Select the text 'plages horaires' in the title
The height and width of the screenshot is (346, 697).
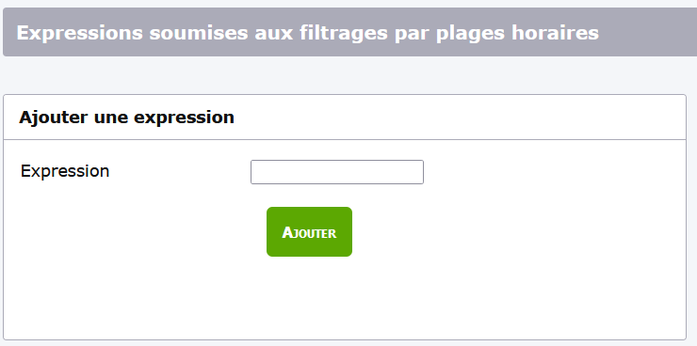[x=517, y=34]
